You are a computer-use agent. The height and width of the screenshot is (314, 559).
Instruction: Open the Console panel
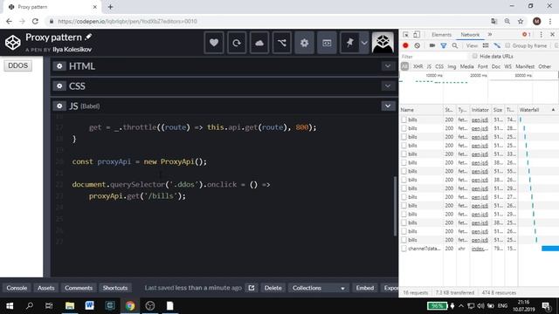click(x=17, y=288)
